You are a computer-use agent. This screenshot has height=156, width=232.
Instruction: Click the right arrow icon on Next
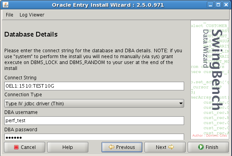coord(171,147)
